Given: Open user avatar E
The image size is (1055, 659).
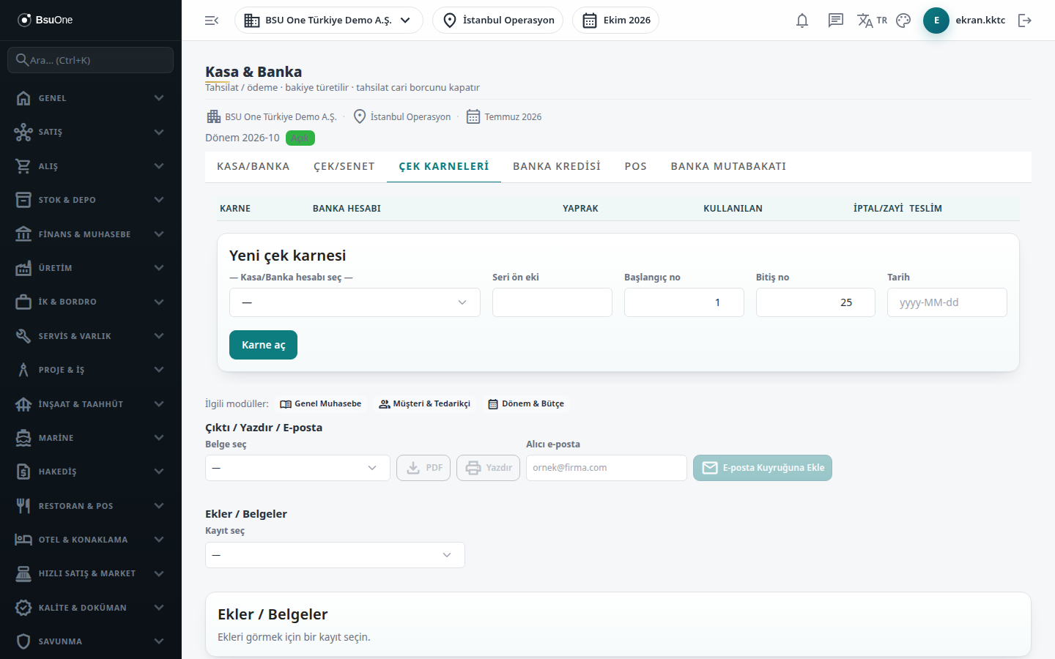Looking at the screenshot, I should [x=936, y=21].
